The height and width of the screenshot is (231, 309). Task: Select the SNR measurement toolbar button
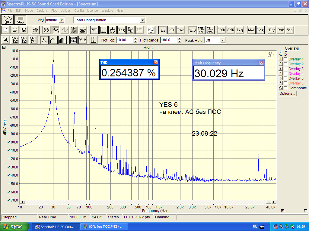[x=231, y=30]
